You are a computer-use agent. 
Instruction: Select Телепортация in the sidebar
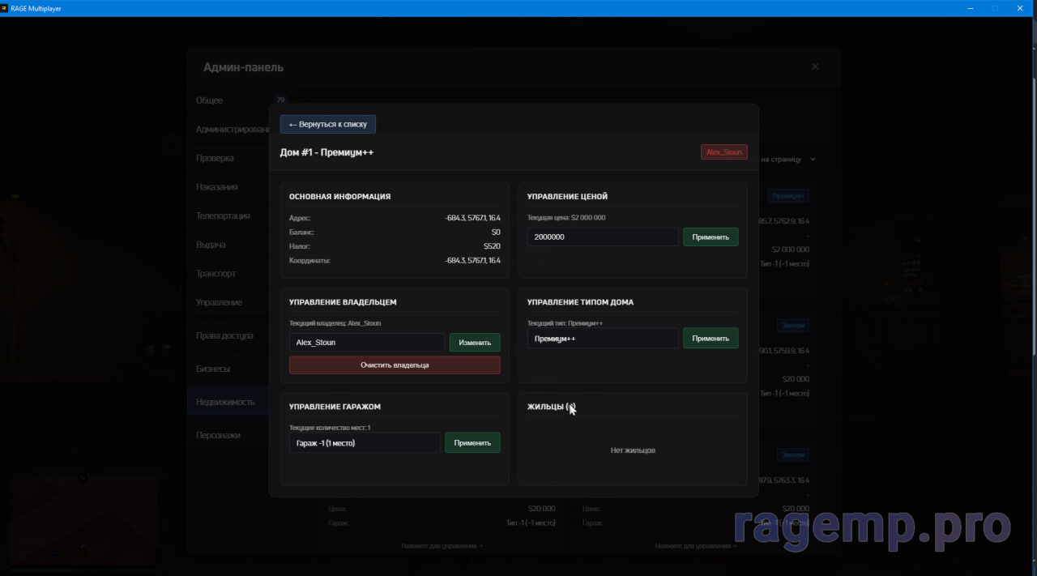[x=223, y=216]
